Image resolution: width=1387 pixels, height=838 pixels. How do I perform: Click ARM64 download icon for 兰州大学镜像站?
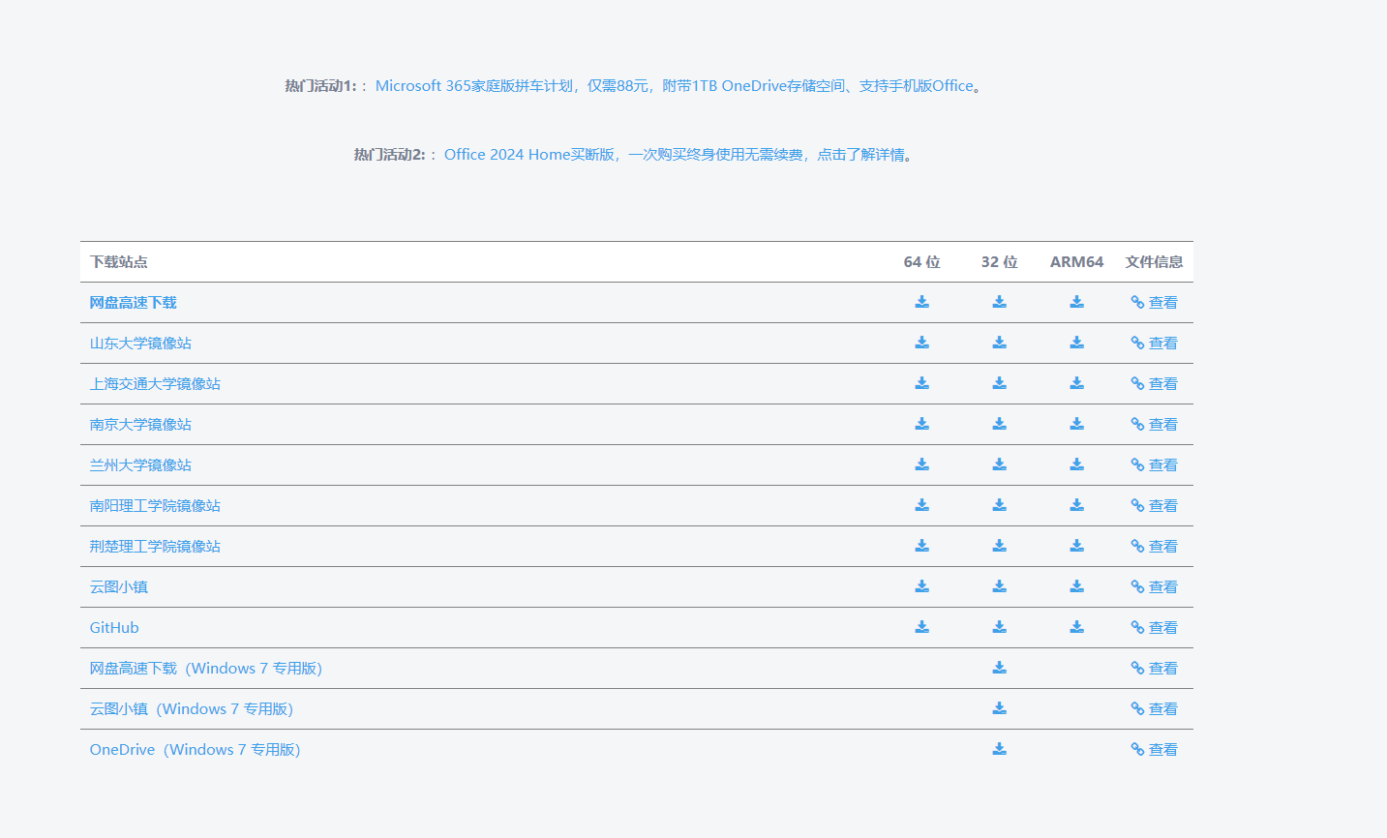pos(1076,464)
